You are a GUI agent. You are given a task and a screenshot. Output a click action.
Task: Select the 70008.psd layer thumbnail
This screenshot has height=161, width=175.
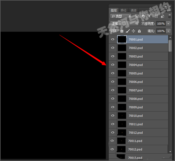coord(122,99)
